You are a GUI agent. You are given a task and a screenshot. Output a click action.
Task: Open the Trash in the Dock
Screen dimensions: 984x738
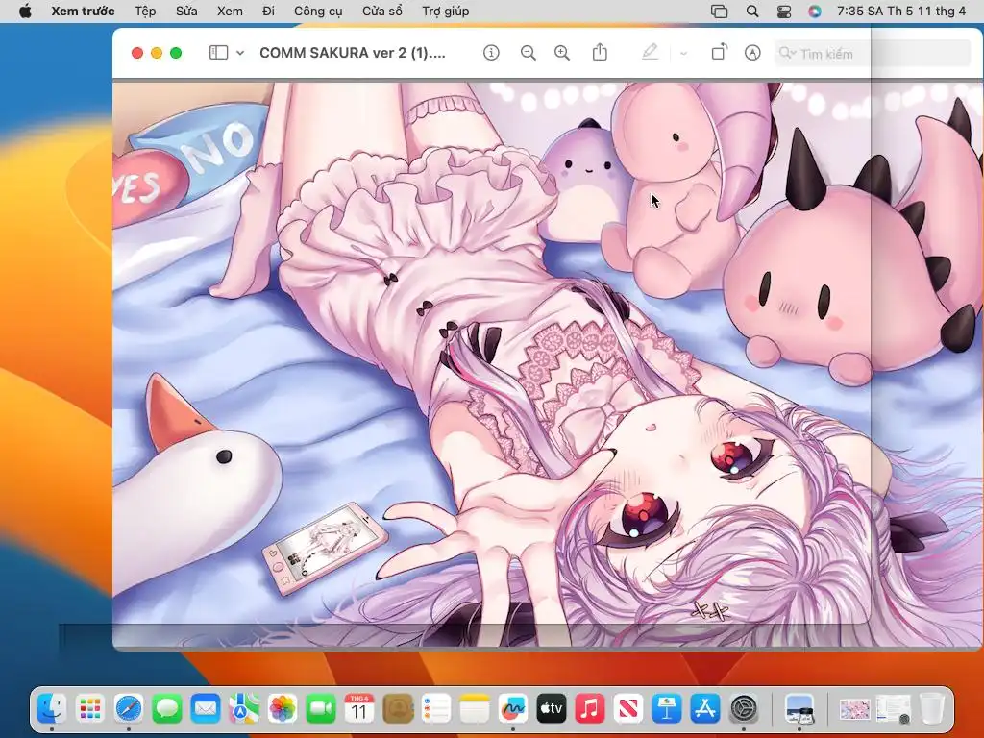[932, 708]
